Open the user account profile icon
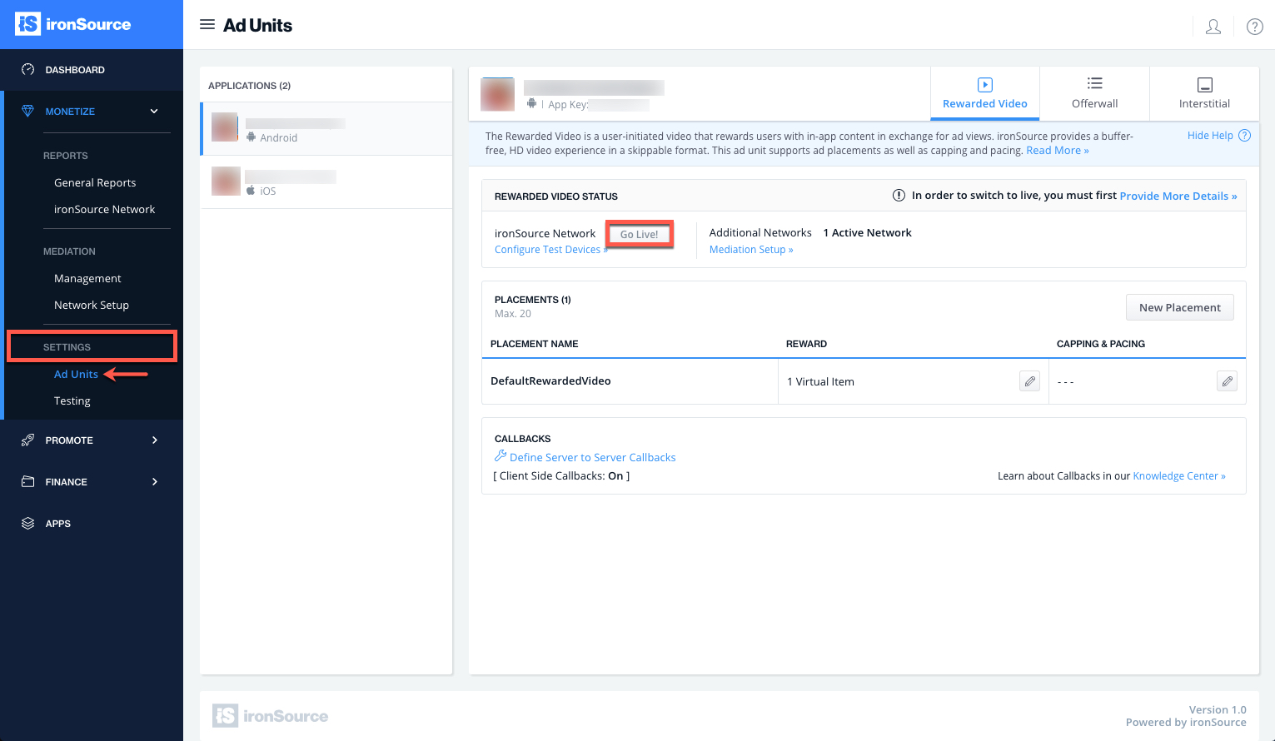Viewport: 1275px width, 741px height. 1213,27
